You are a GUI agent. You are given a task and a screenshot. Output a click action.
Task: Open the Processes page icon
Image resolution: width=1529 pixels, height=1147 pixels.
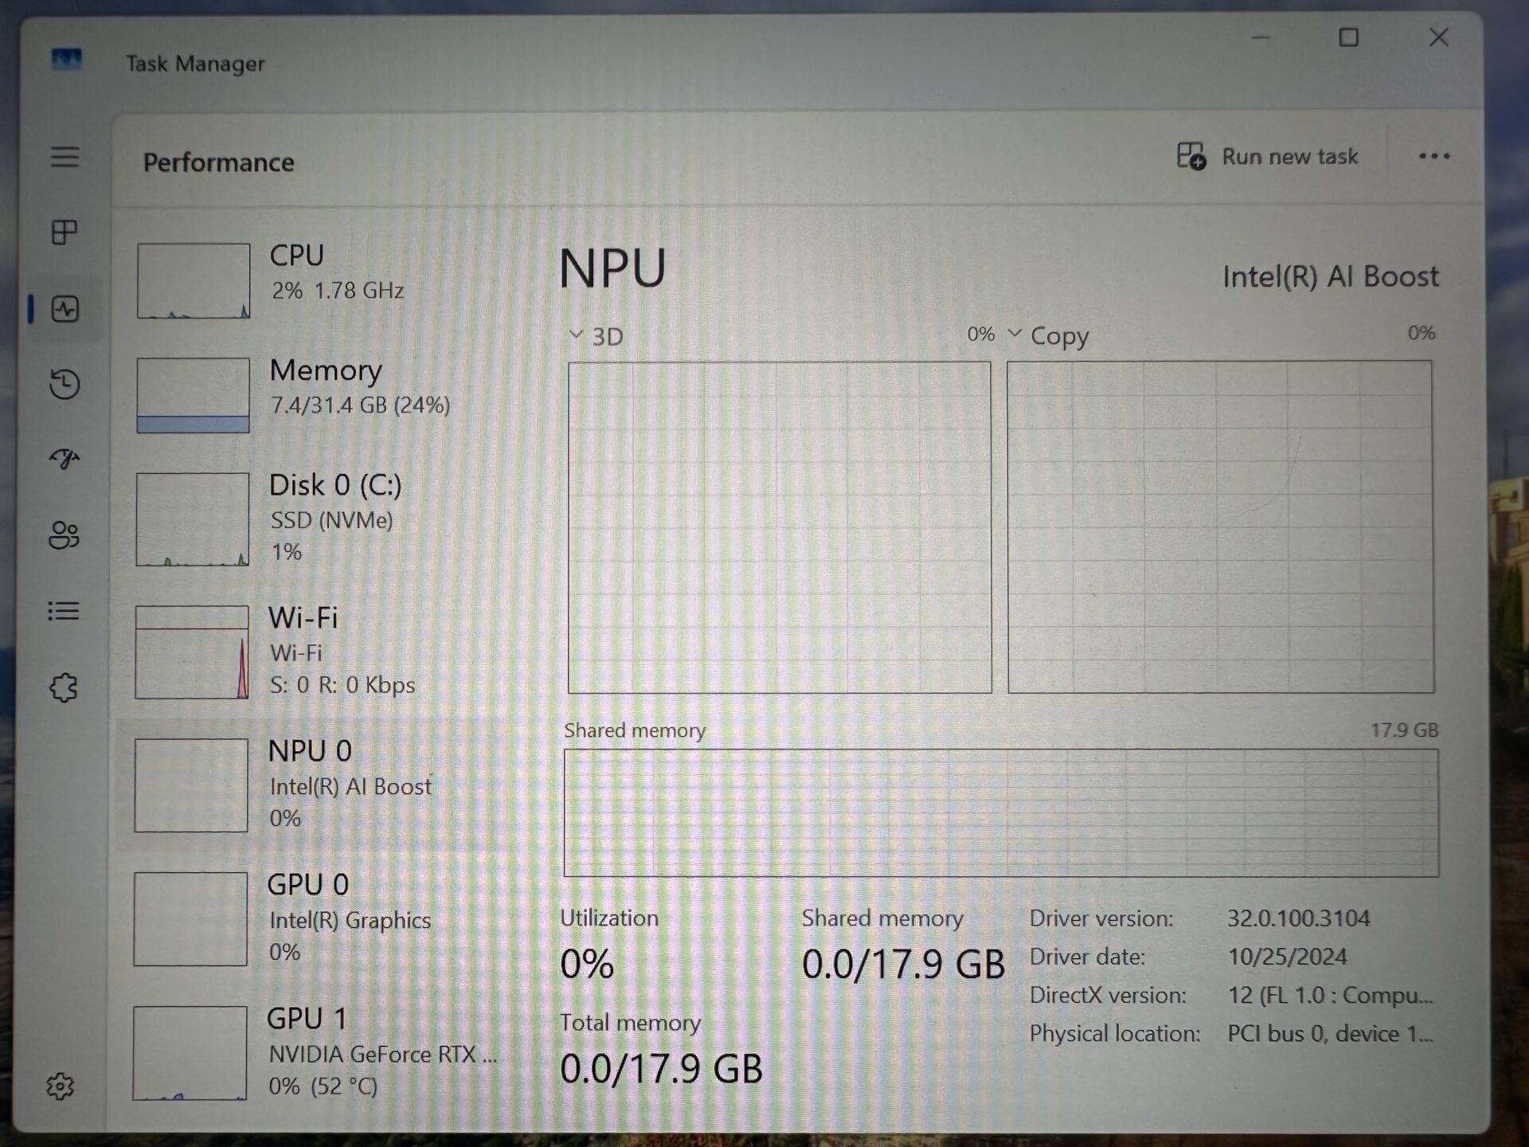pos(65,232)
